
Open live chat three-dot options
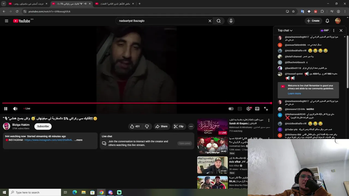(334, 30)
